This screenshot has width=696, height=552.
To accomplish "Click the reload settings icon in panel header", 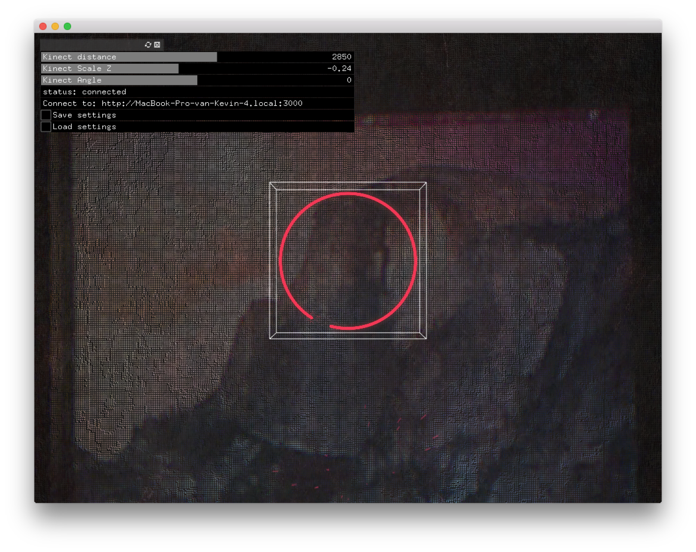I will coord(148,45).
